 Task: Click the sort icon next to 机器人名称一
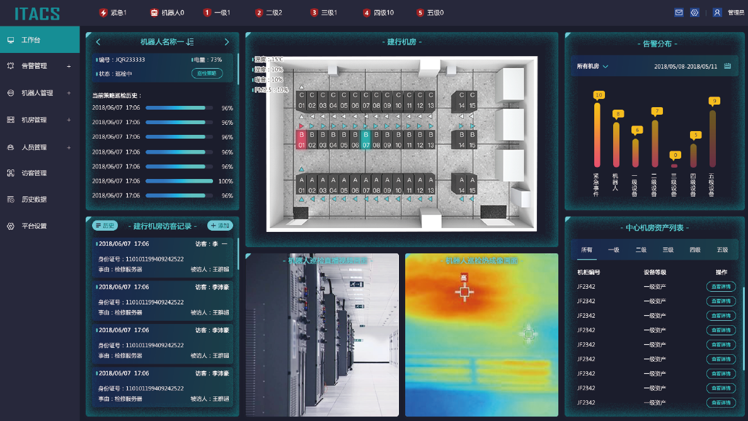[190, 42]
